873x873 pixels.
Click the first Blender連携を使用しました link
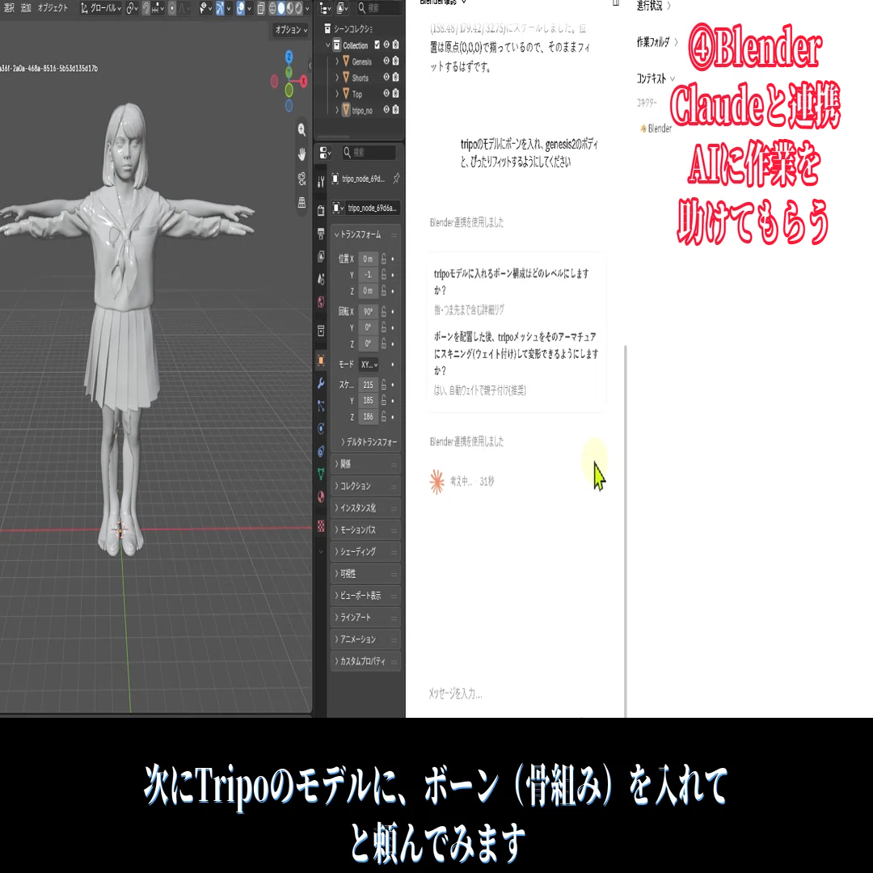tap(466, 223)
